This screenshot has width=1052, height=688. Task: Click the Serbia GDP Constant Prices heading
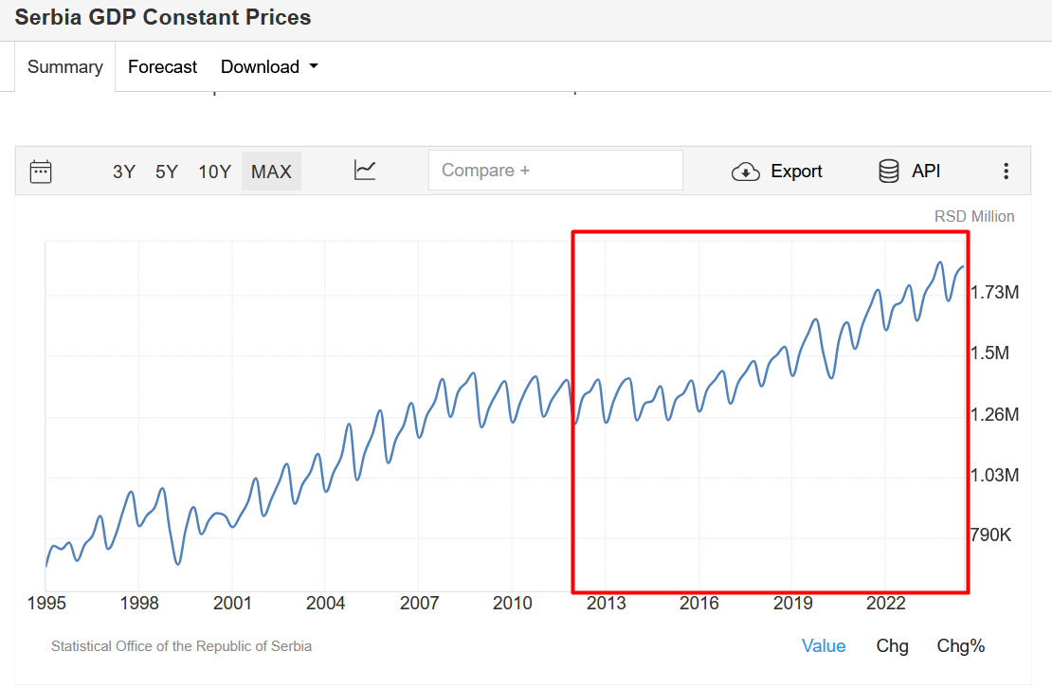coord(163,17)
